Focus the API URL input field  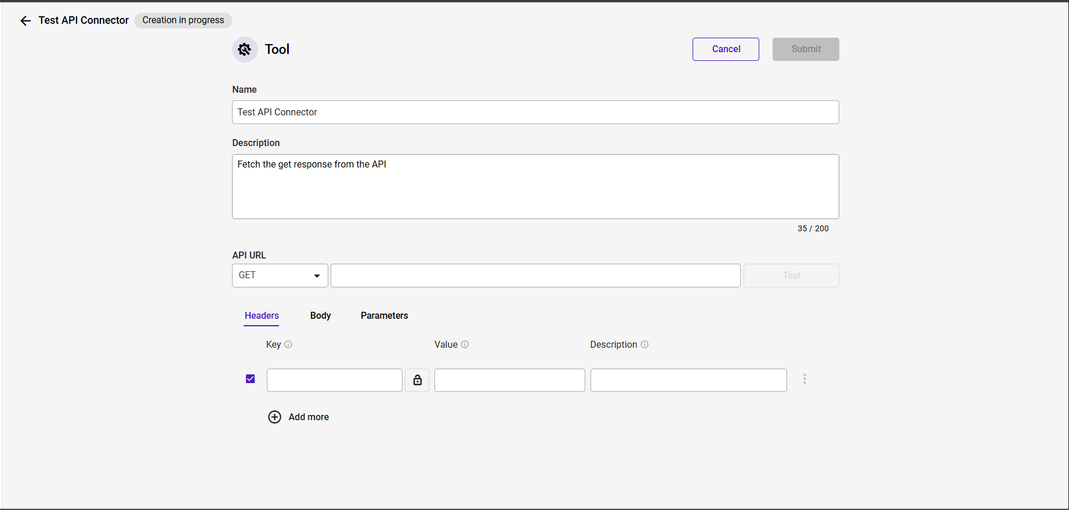(535, 276)
